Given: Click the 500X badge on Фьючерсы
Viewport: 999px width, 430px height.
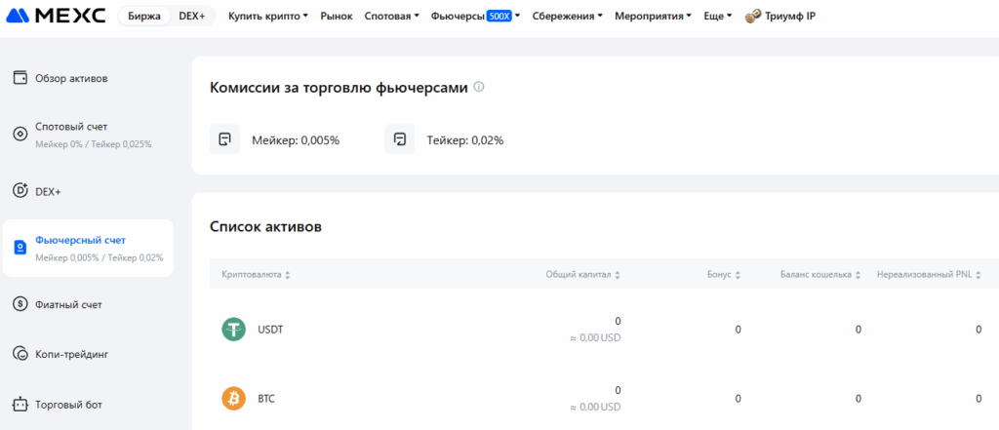Looking at the screenshot, I should tap(499, 16).
